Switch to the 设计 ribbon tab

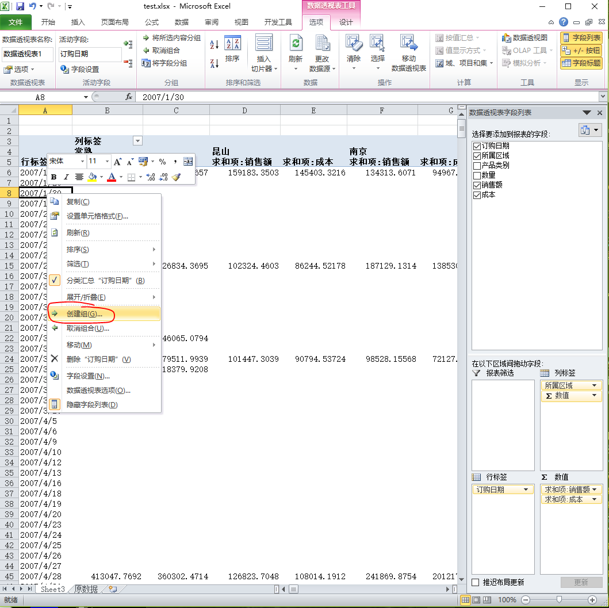click(x=346, y=22)
